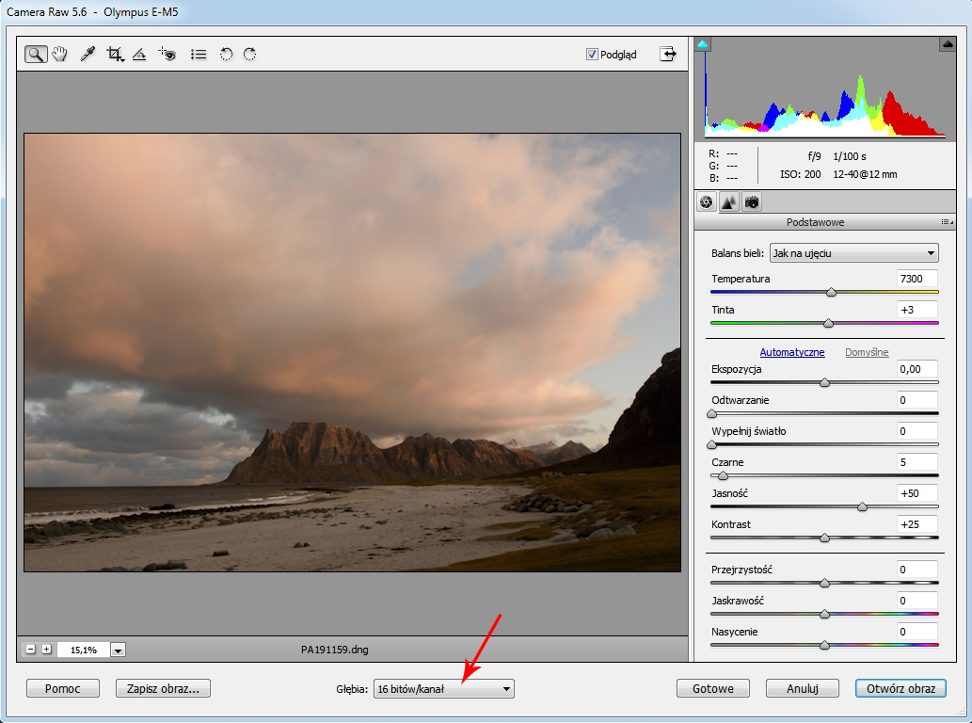Select the Hand pan tool
Image resolution: width=972 pixels, height=723 pixels.
(x=60, y=55)
